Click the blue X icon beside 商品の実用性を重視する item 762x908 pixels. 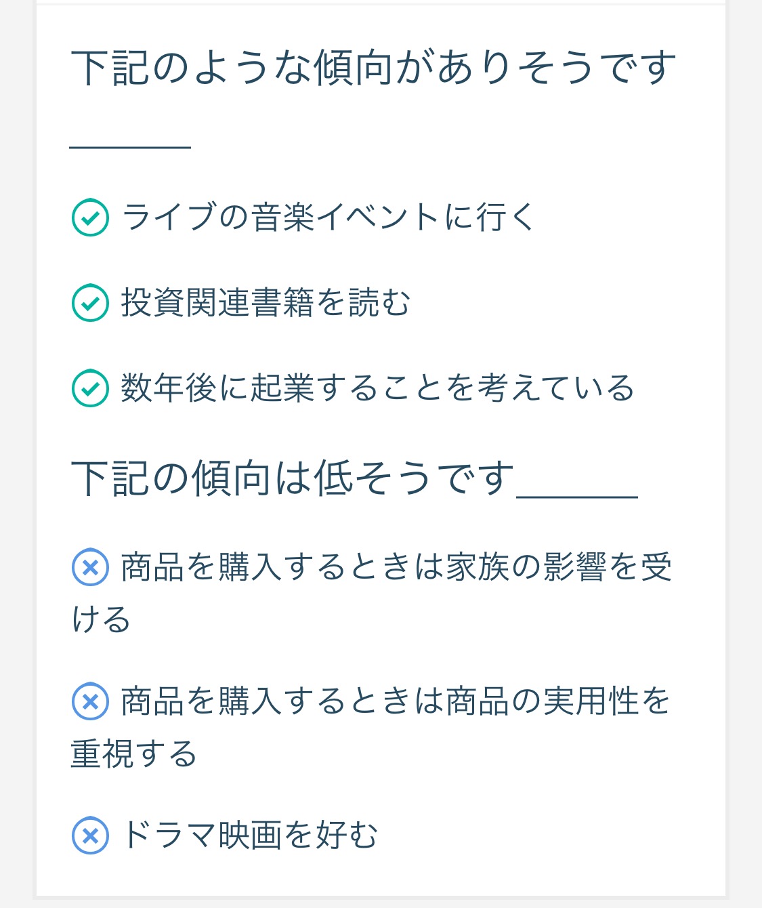pyautogui.click(x=90, y=701)
